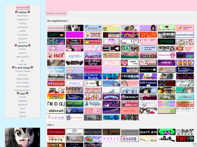Open the bellingcat misc button
The image size is (197, 147).
[93, 132]
